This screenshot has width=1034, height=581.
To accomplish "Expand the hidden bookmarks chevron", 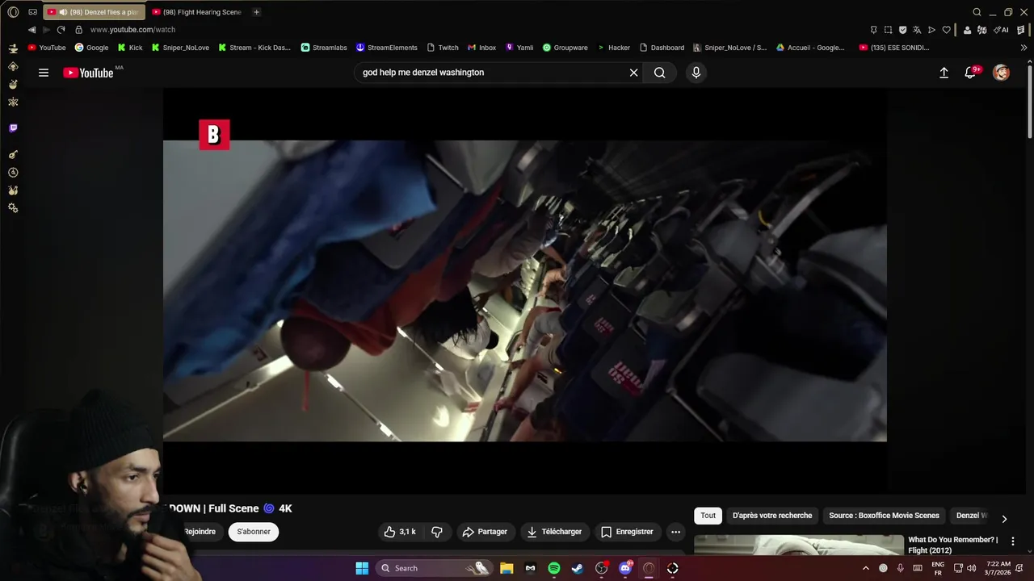I will click(1024, 48).
